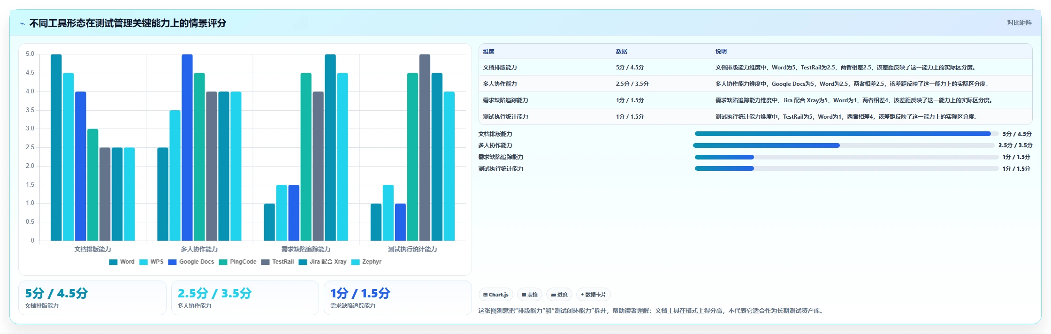The height and width of the screenshot is (334, 1051).
Task: Click the PingCode bar in 文档排版能力 group
Action: point(93,185)
